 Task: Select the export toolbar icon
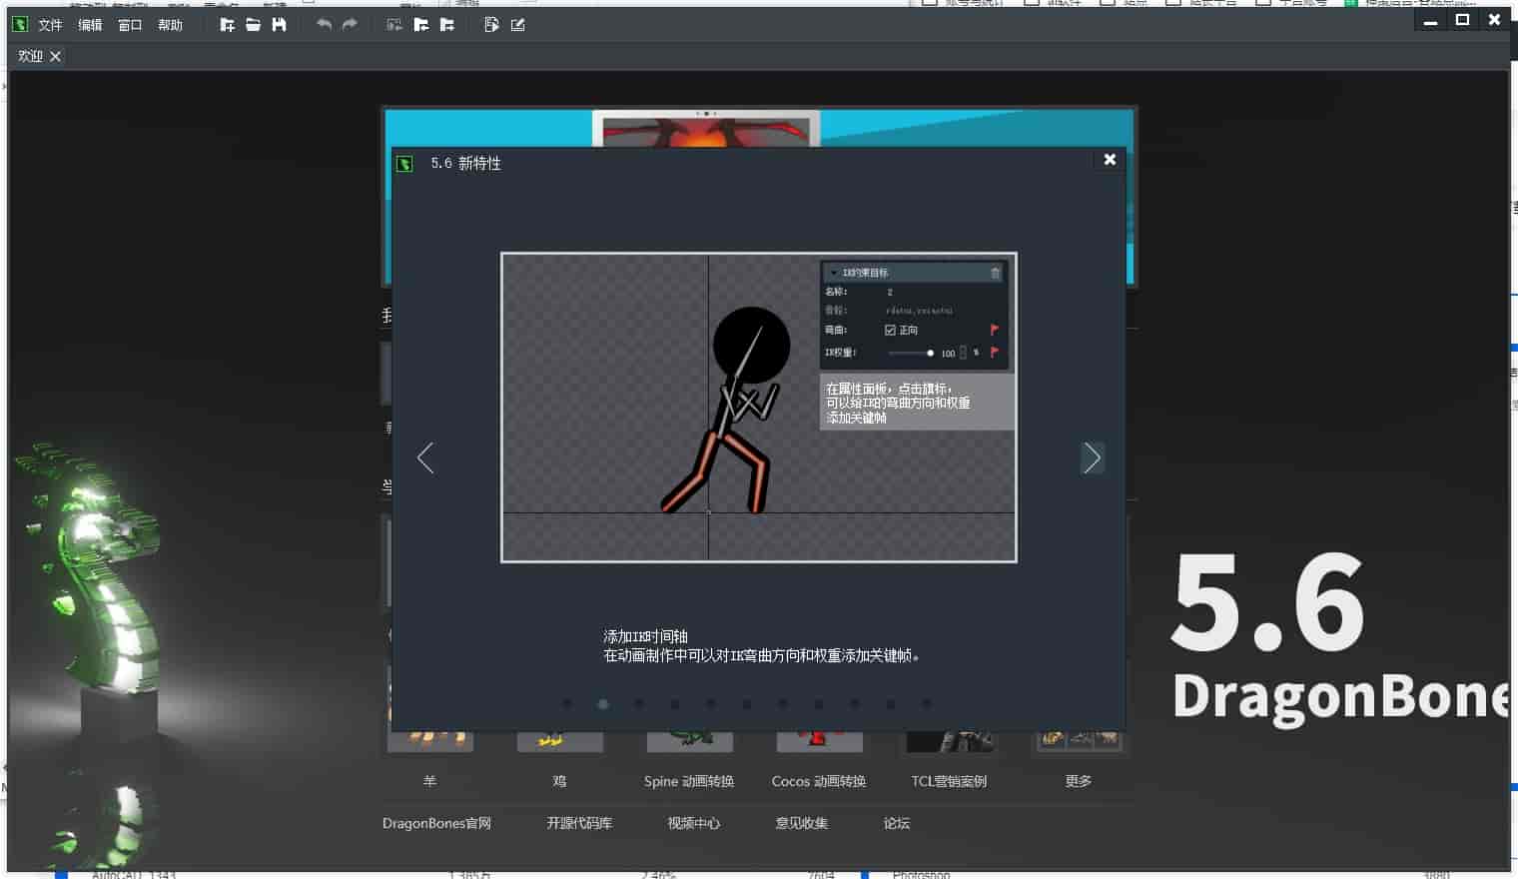click(x=490, y=24)
